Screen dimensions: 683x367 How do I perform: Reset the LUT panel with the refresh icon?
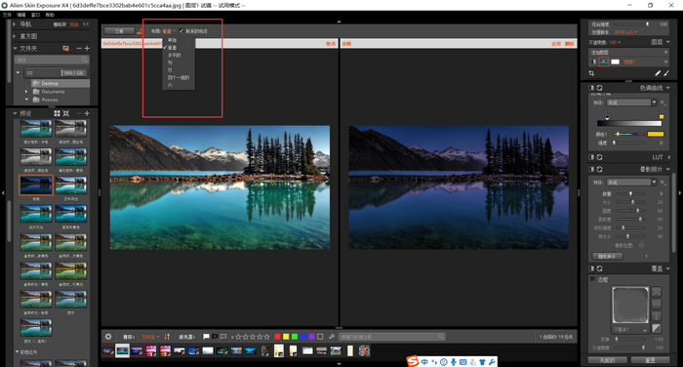(600, 157)
